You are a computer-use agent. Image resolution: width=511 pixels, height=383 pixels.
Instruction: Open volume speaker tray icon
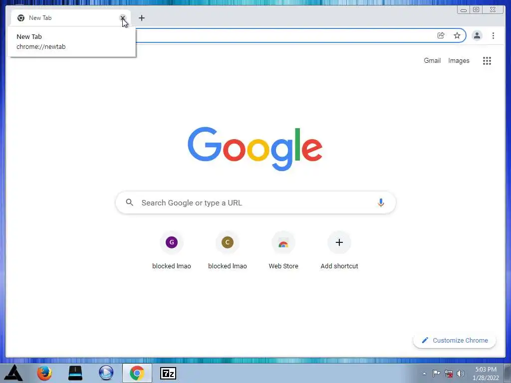[461, 373]
